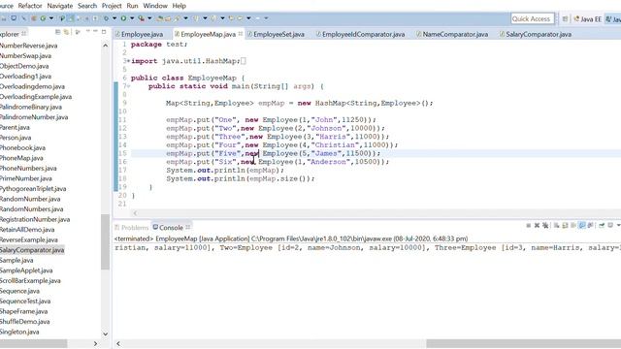The image size is (621, 349).
Task: Open the Project menu
Action: [x=112, y=6]
